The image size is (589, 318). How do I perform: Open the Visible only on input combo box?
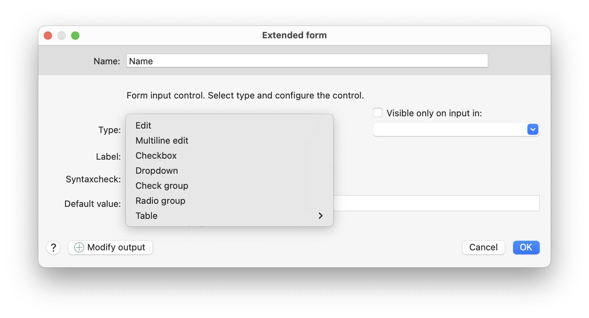tap(456, 130)
